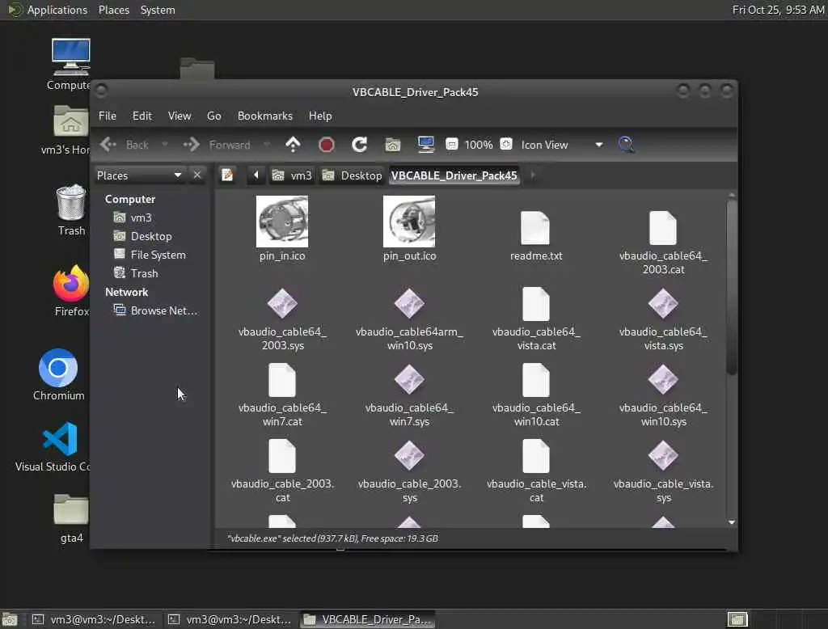The width and height of the screenshot is (828, 629).
Task: Reload the current folder
Action: [x=360, y=144]
